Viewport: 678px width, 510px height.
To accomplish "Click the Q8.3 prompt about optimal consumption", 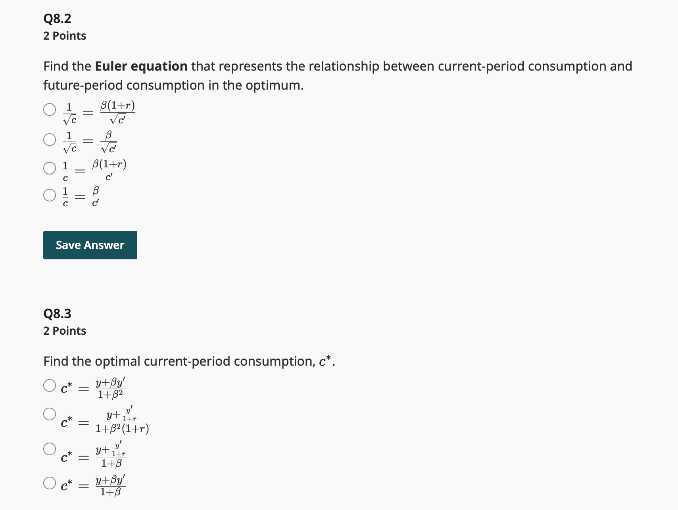I will click(189, 361).
